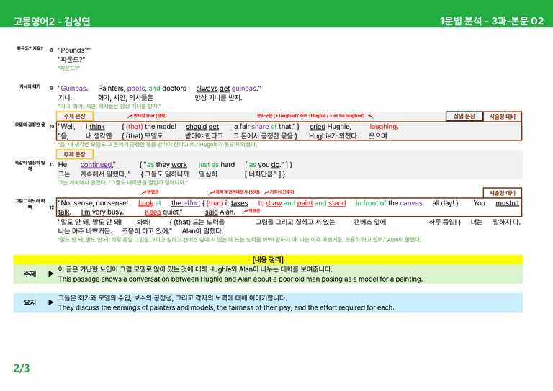Click the red phrase Look at in sentence 12
Image resolution: width=553 pixels, height=391 pixels.
click(150, 203)
